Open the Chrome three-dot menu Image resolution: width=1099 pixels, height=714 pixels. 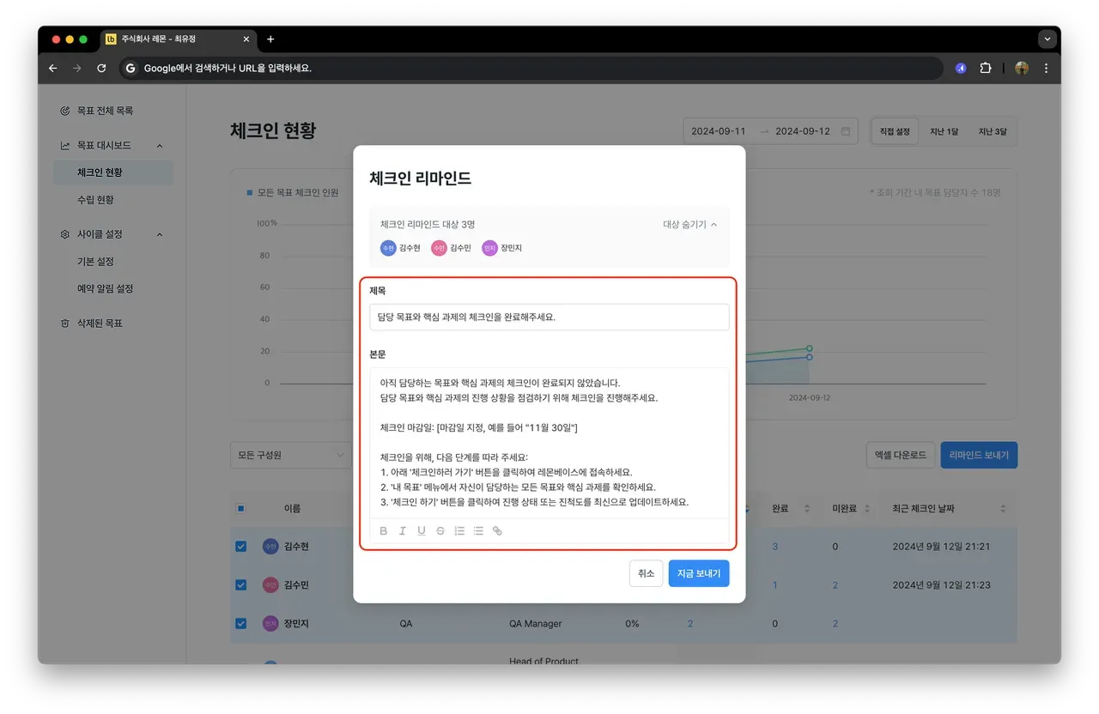point(1046,68)
